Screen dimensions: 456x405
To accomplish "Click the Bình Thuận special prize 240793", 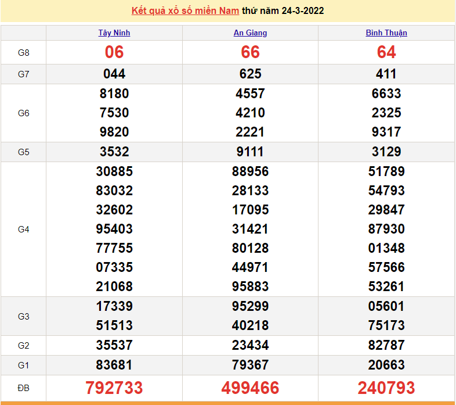I will point(386,388).
